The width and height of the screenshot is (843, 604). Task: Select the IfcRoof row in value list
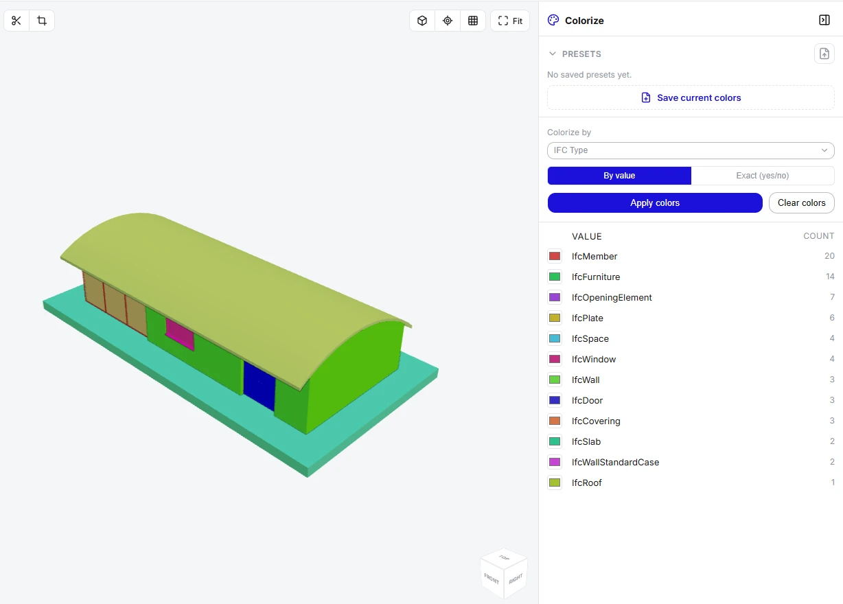691,483
